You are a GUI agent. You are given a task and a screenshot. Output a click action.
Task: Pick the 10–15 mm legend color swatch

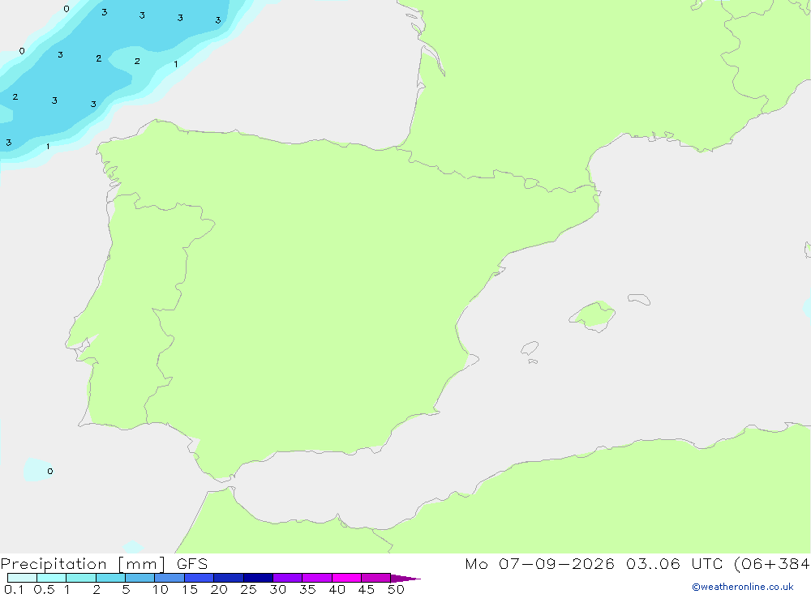point(169,578)
